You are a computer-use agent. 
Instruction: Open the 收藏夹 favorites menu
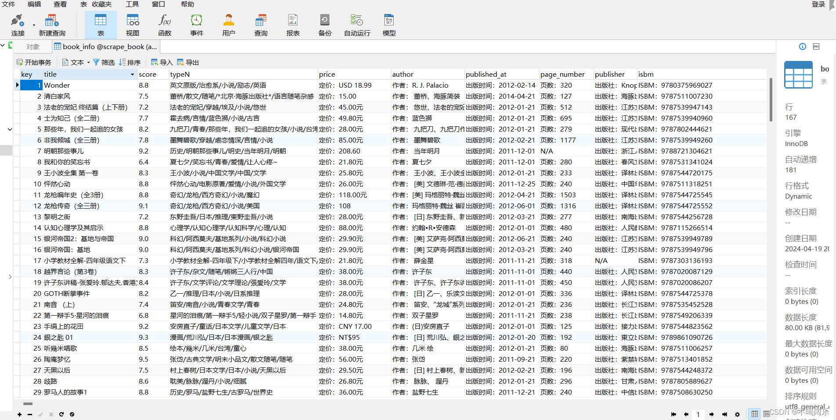102,4
